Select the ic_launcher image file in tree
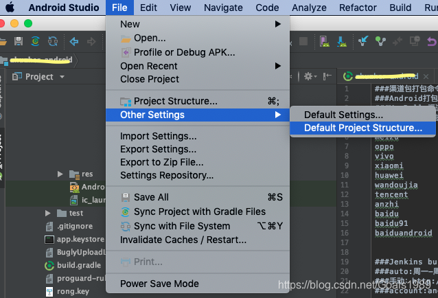 point(88,200)
